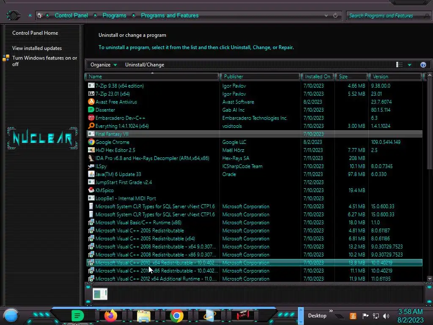Click the JumpStart First Grade icon
The height and width of the screenshot is (325, 433).
coord(91,182)
